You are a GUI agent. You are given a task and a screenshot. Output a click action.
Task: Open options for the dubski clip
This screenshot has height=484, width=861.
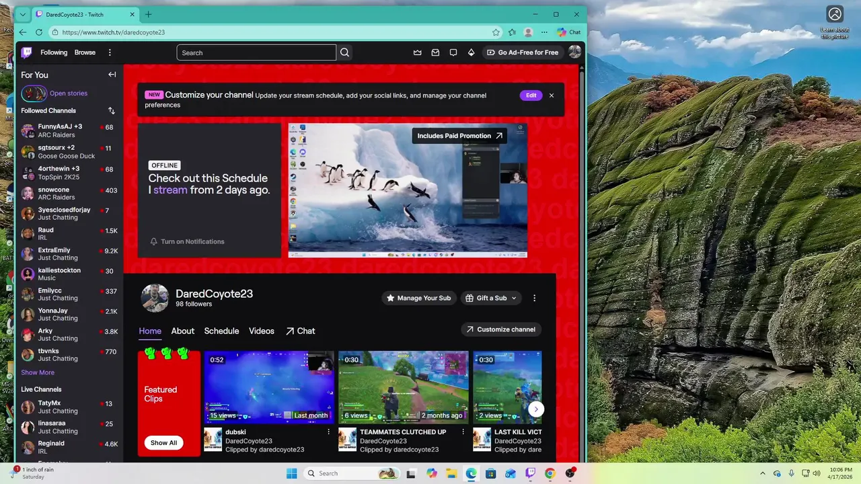328,432
